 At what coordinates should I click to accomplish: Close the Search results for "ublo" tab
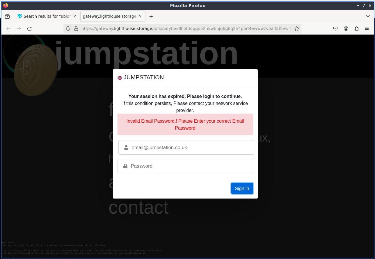(75, 16)
